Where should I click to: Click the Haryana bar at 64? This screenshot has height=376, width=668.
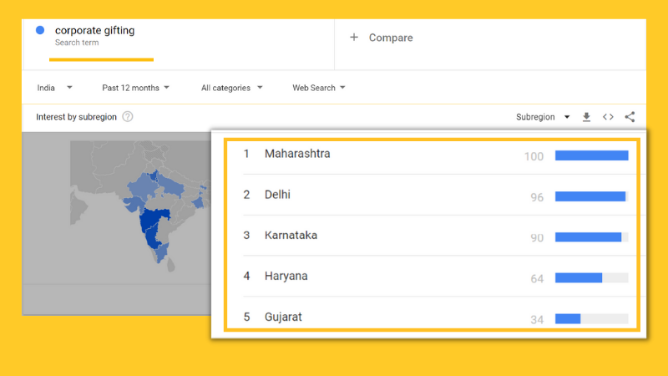[x=579, y=278]
